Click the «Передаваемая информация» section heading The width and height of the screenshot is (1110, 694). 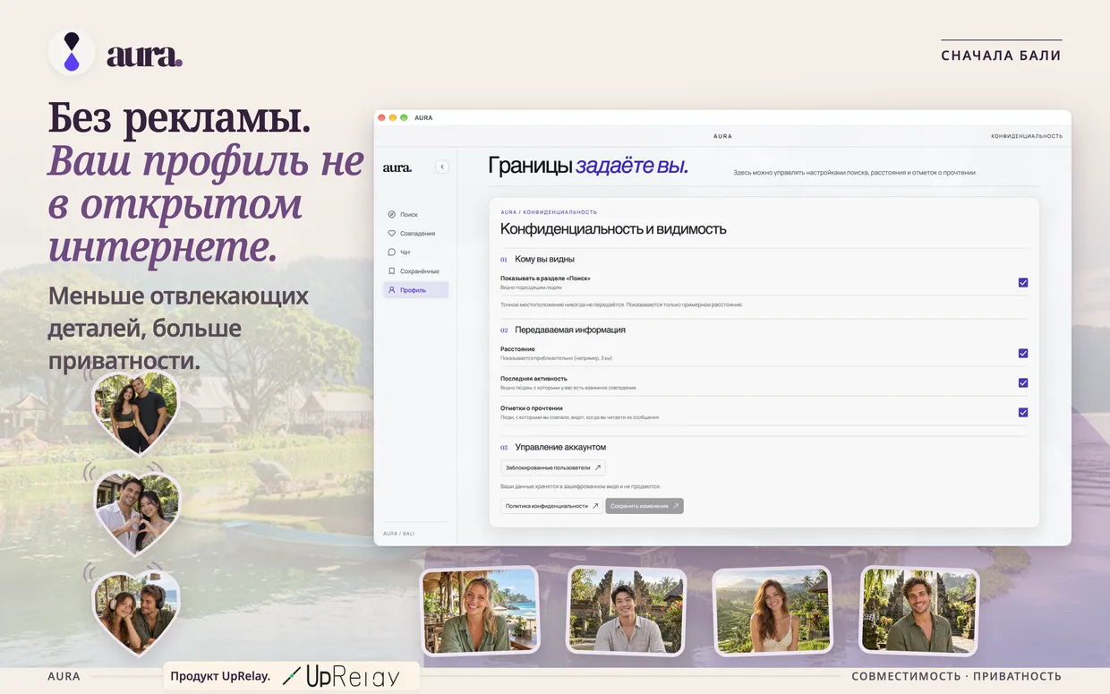click(570, 330)
